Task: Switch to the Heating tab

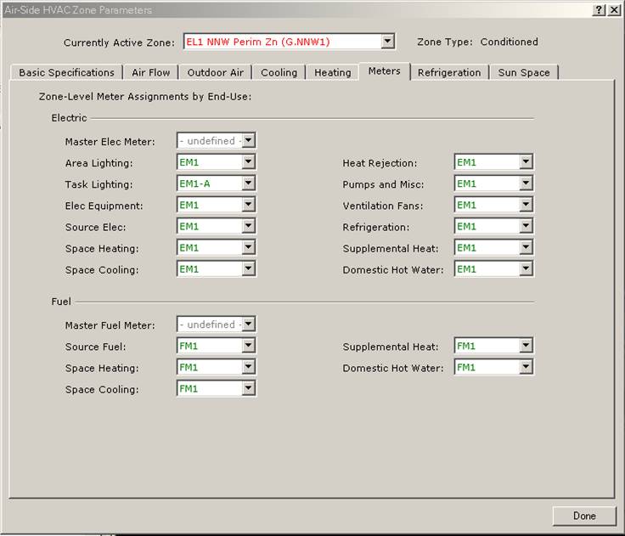Action: click(x=332, y=73)
